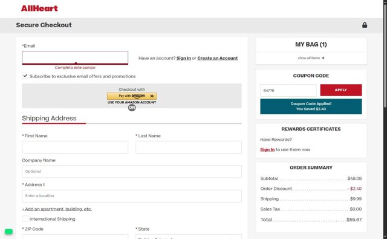Select the Subtotal $48.08 amount

354,178
